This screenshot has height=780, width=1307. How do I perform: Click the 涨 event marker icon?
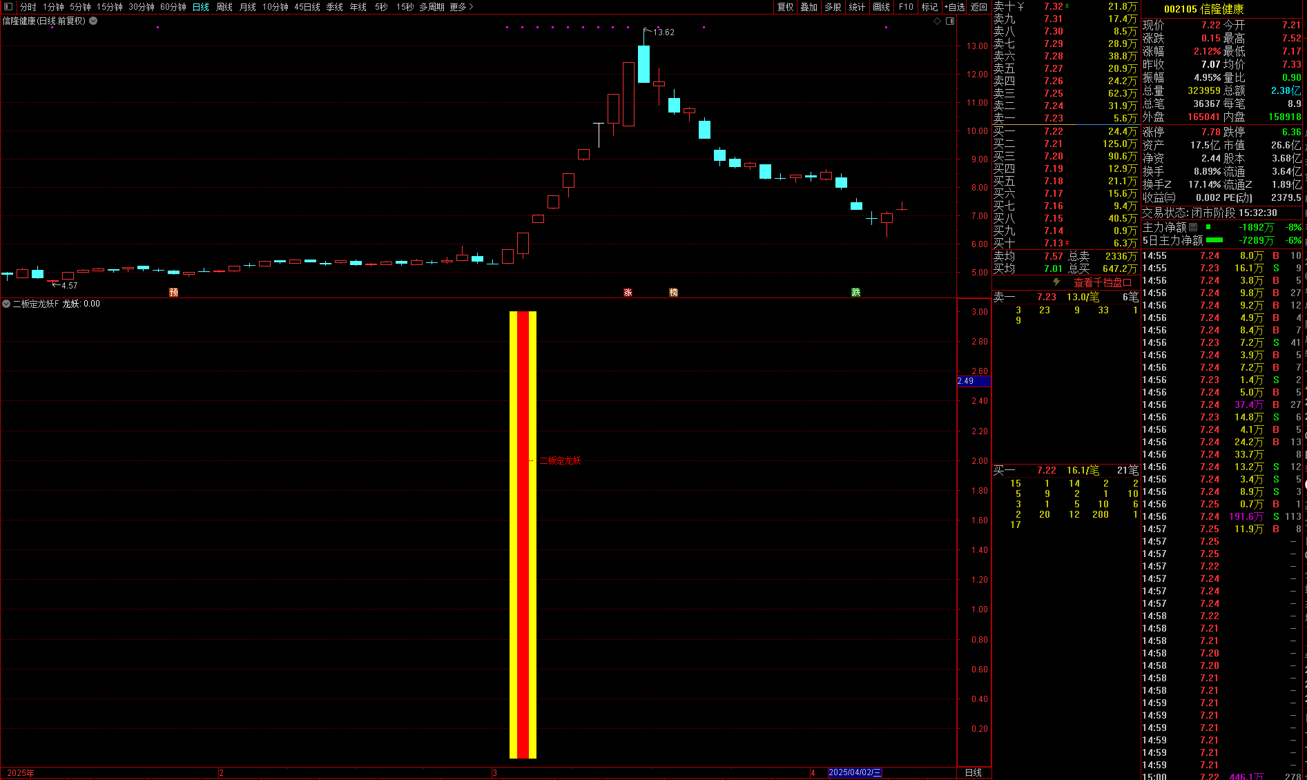click(628, 293)
